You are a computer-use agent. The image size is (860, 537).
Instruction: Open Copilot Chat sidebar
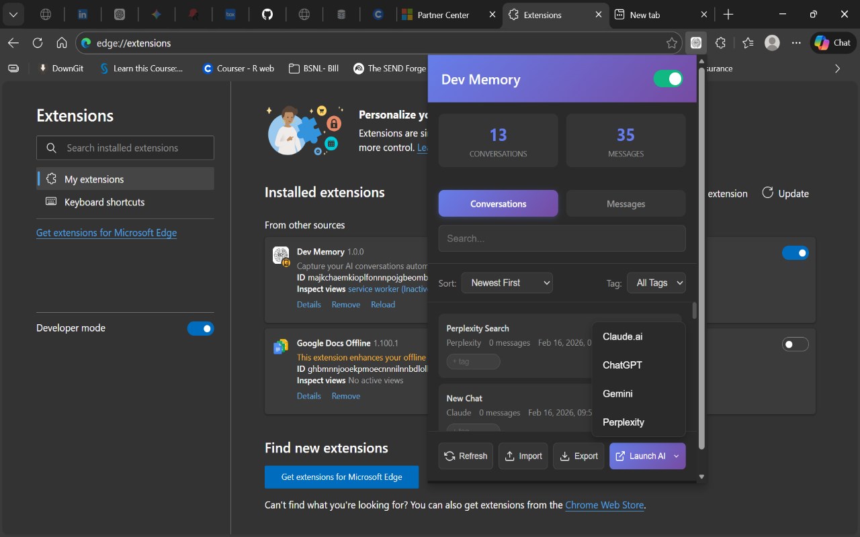(x=832, y=43)
